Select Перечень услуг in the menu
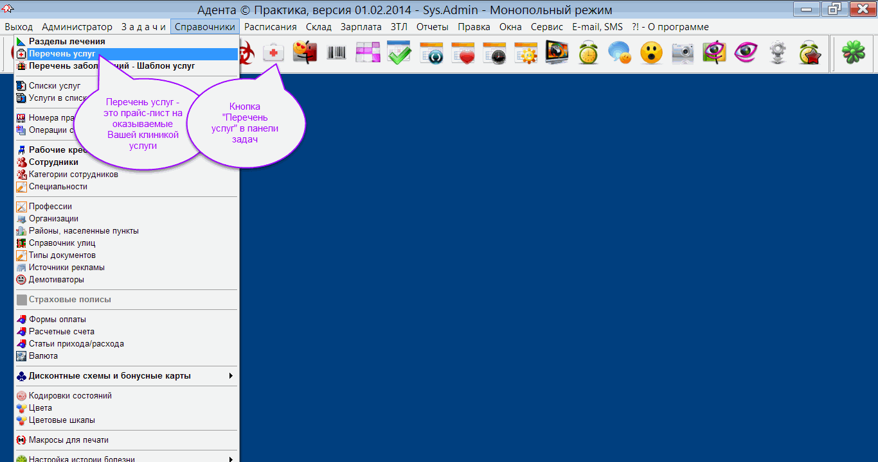Viewport: 878px width, 462px height. [62, 54]
